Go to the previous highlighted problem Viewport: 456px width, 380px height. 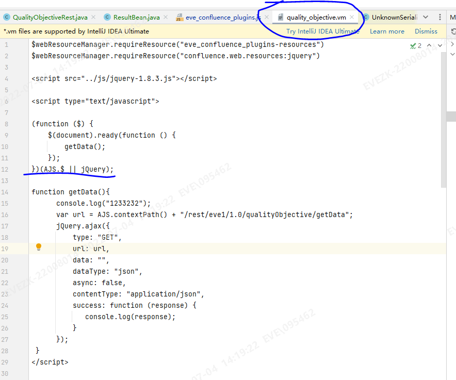click(429, 45)
